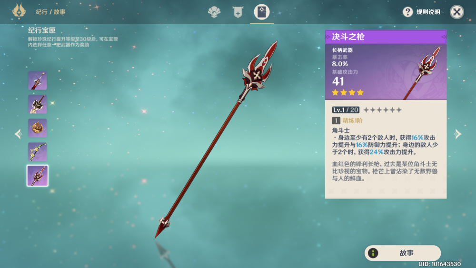Select the sword weapon thumbnail
The width and height of the screenshot is (476, 268).
(x=37, y=80)
